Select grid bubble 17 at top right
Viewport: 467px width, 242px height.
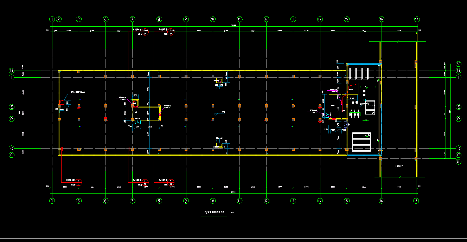point(417,19)
